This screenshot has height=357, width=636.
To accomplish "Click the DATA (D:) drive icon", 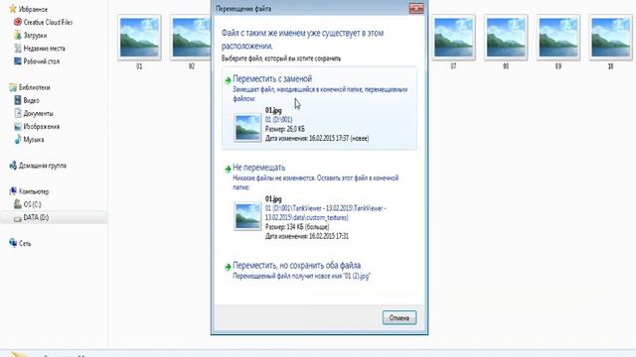I will coord(18,218).
